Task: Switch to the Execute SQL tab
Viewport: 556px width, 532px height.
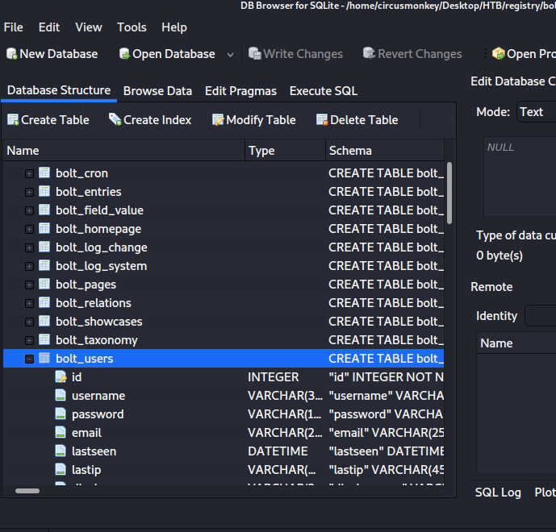Action: pos(324,91)
